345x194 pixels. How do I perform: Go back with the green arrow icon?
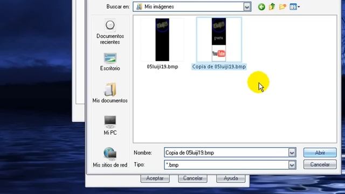[x=261, y=7]
